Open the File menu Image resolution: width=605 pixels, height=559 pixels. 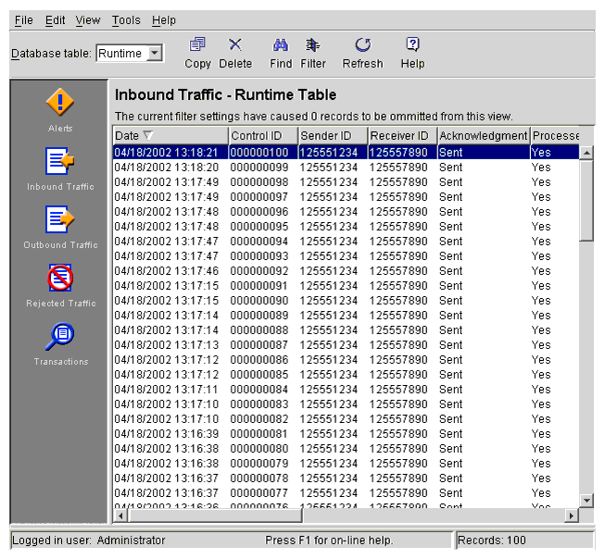click(x=23, y=20)
